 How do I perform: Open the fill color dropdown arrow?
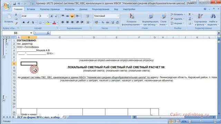[x=51, y=22]
